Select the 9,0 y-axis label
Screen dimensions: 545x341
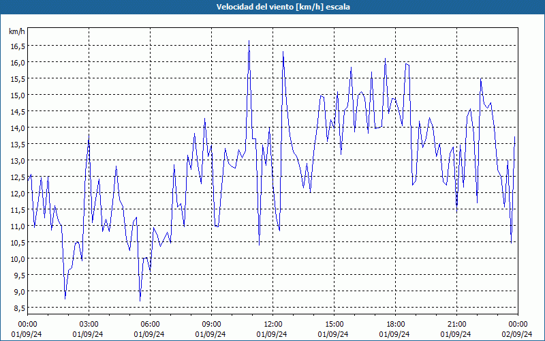(18, 291)
